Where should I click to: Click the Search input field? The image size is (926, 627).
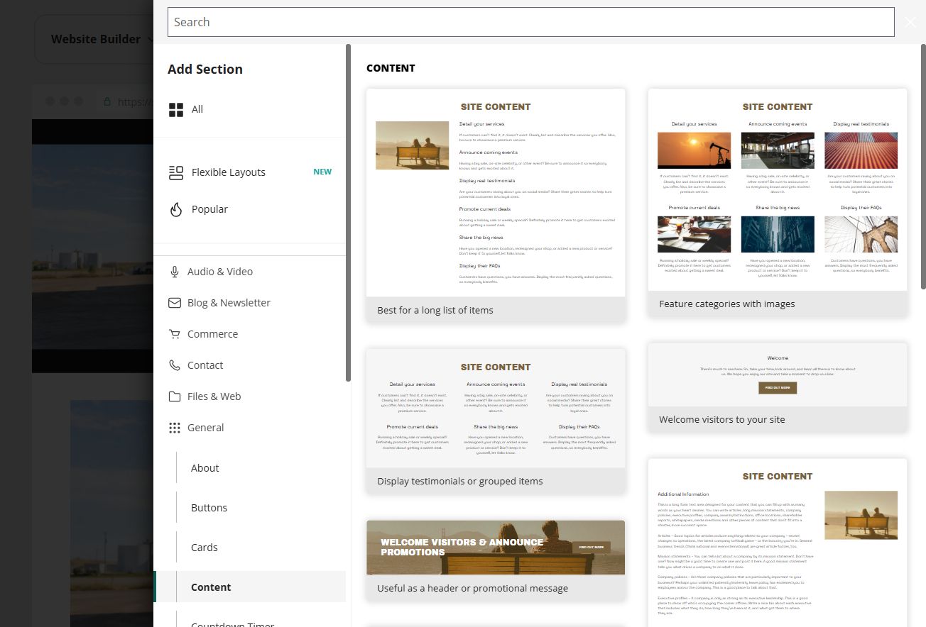530,22
